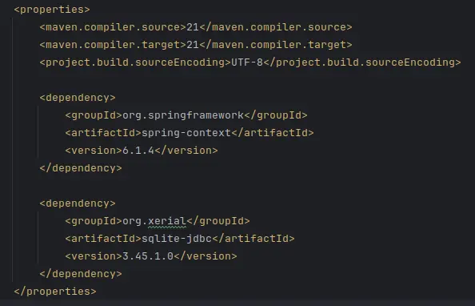Image resolution: width=475 pixels, height=306 pixels.
Task: Click the first </dependency> closing tag
Action: click(x=81, y=168)
